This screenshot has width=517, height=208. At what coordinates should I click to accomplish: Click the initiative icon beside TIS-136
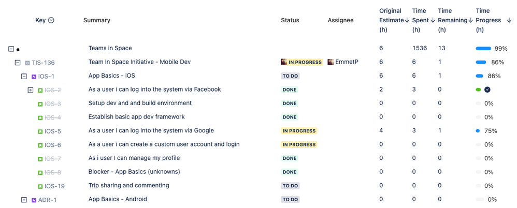click(x=27, y=63)
